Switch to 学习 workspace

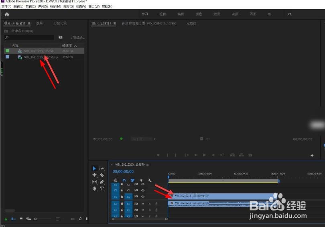click(x=145, y=14)
